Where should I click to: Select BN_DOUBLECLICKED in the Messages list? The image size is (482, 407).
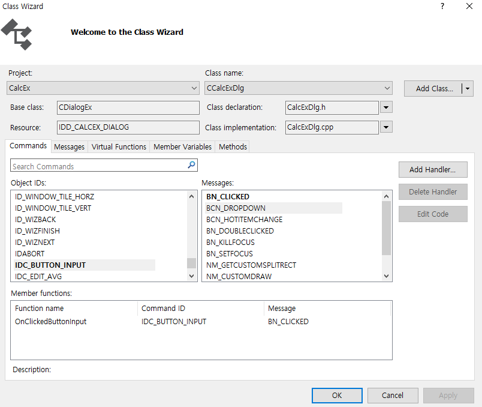tap(240, 231)
